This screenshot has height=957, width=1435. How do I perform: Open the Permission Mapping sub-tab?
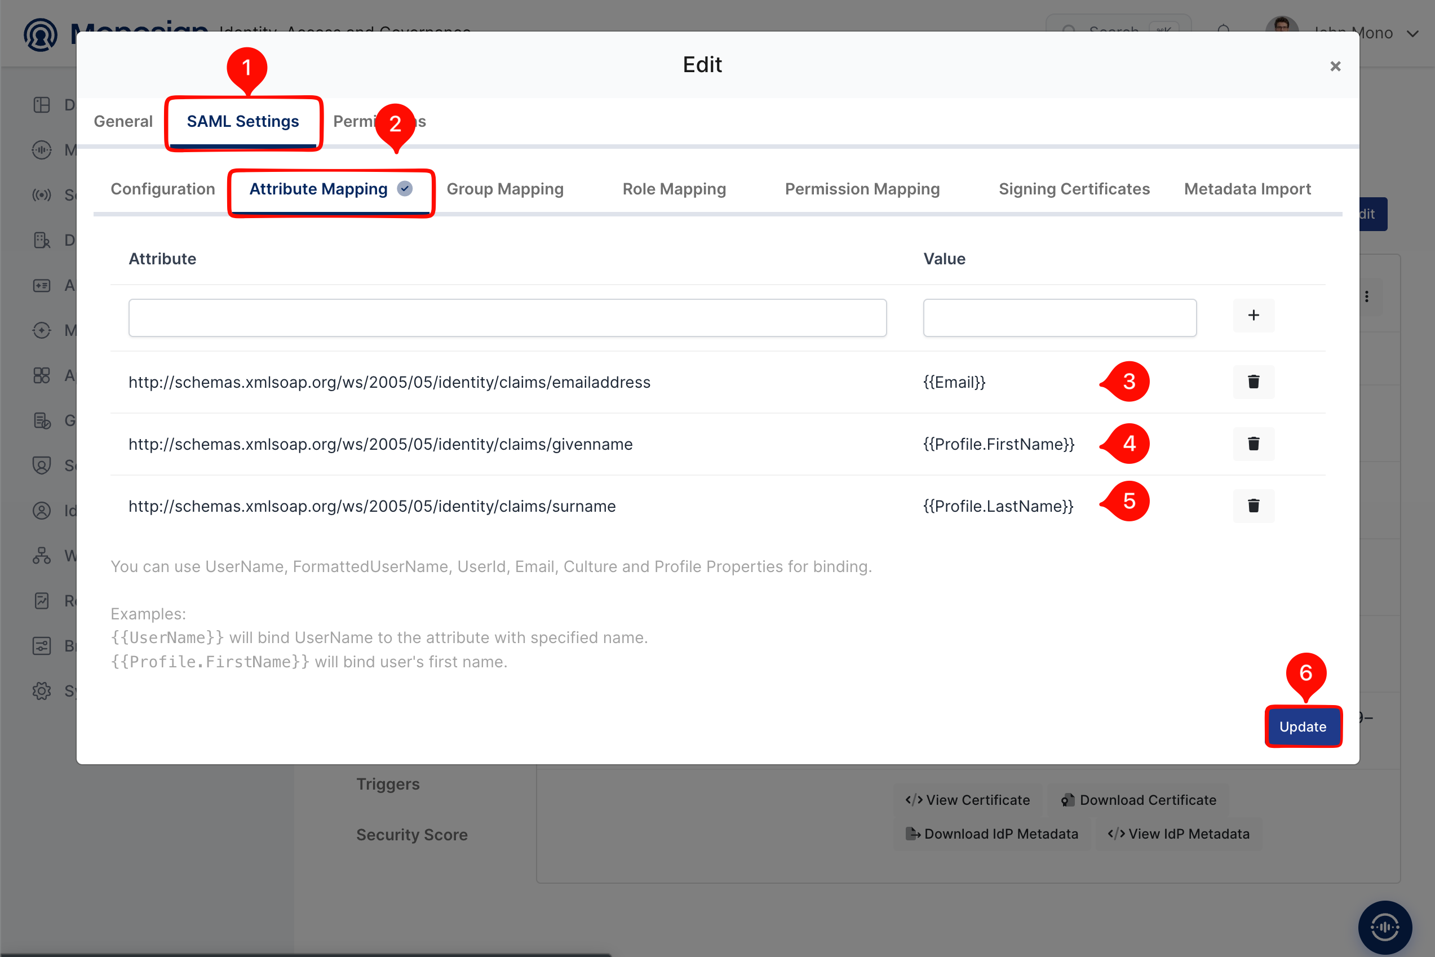pos(862,189)
